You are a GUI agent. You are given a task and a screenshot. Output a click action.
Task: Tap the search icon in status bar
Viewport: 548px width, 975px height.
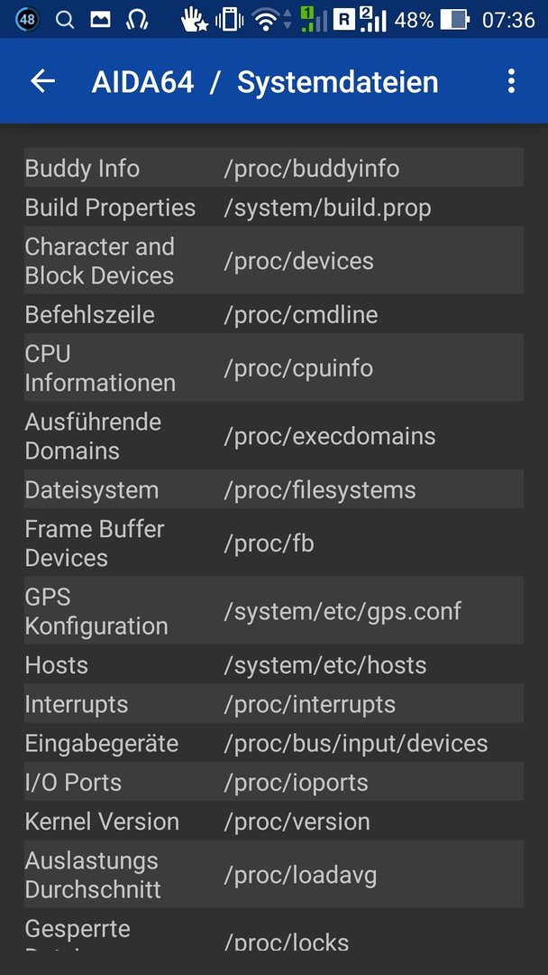(65, 20)
